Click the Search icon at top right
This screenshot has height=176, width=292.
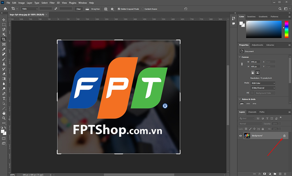click(x=280, y=9)
